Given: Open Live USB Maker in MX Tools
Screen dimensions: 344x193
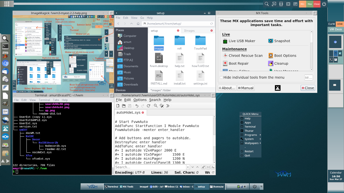Looking at the screenshot, I should coord(239,41).
